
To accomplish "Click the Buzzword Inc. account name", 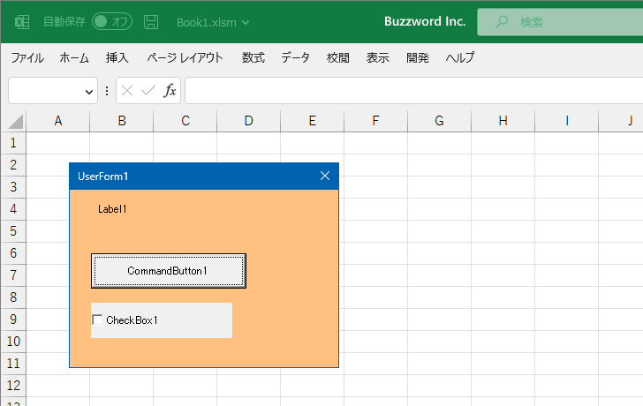I will pos(425,21).
